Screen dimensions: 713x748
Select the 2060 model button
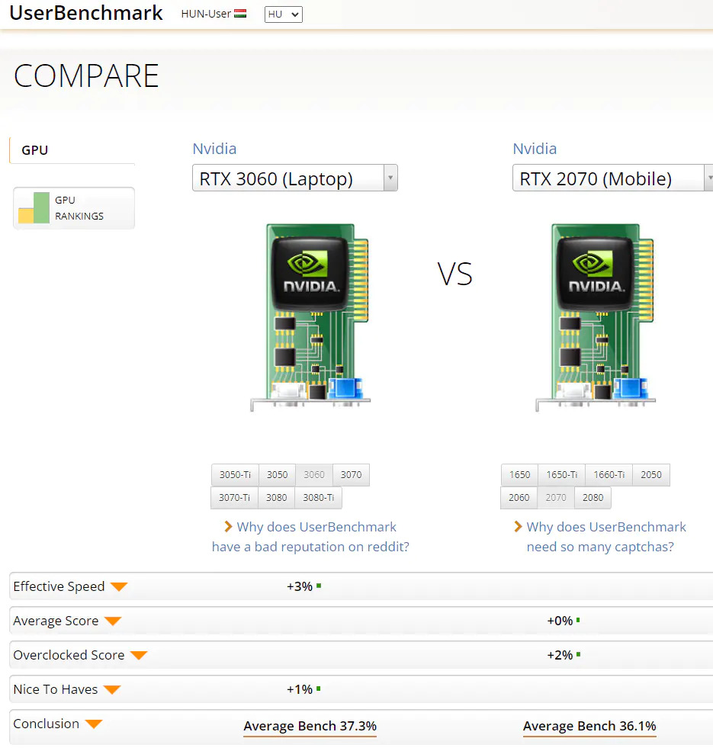(x=519, y=498)
